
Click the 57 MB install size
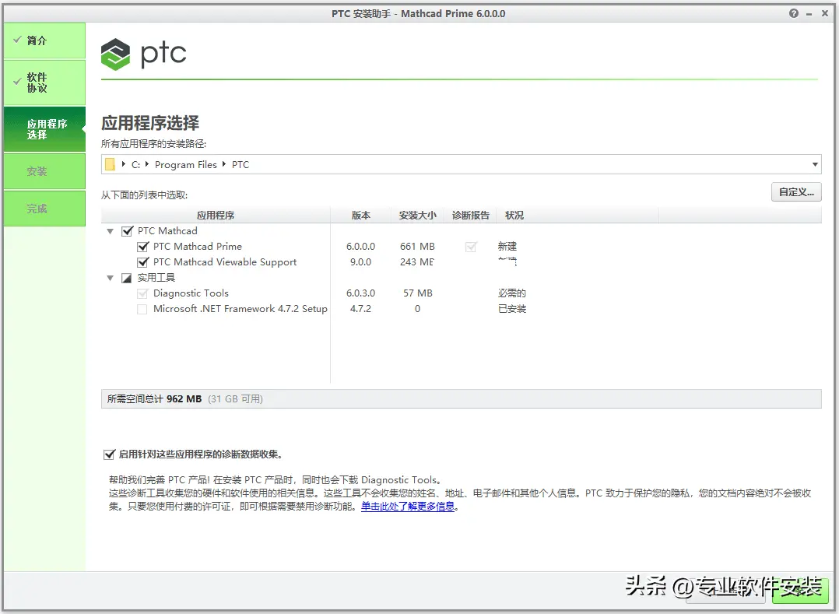coord(418,293)
